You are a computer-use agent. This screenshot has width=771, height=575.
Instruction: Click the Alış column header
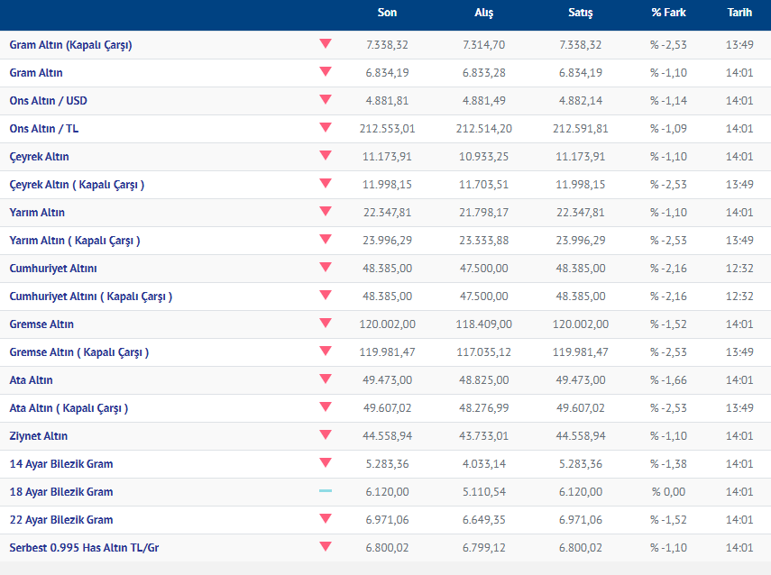point(483,13)
